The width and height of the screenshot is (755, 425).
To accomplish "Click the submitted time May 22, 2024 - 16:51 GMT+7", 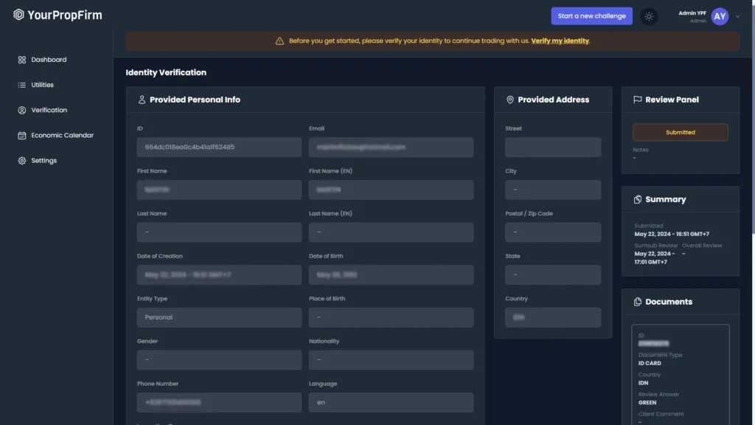I will point(671,234).
